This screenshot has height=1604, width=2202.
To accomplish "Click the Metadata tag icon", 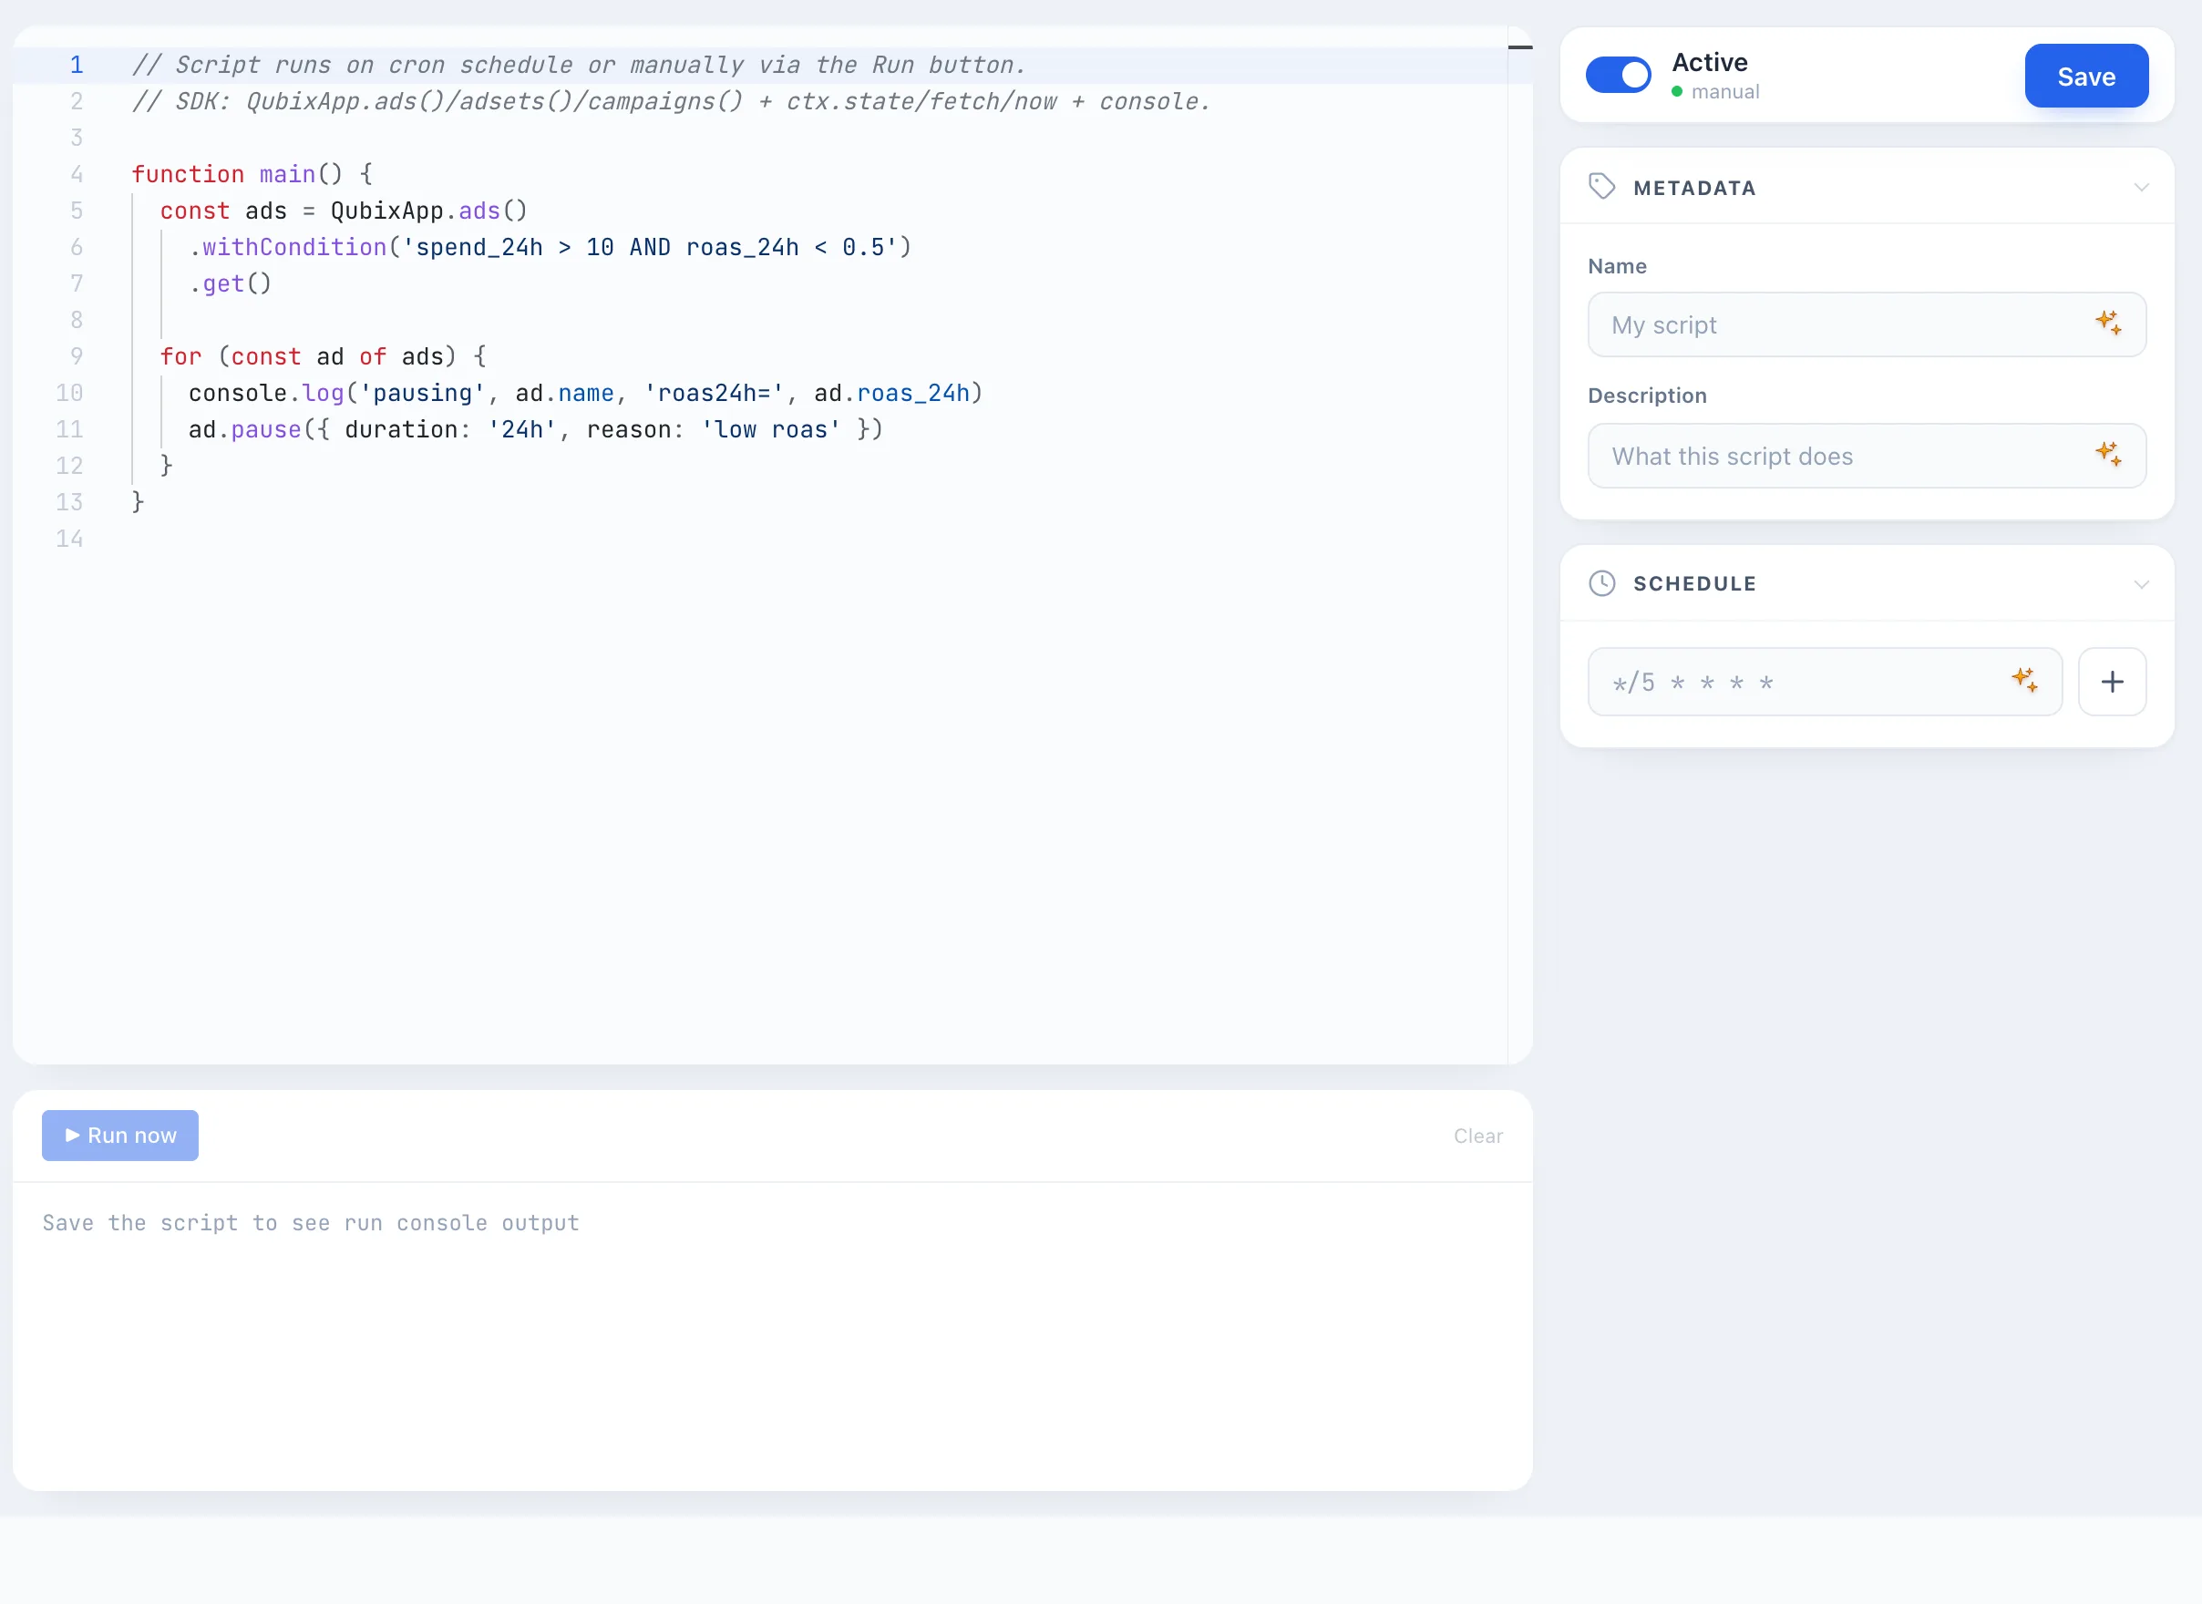I will (x=1601, y=187).
